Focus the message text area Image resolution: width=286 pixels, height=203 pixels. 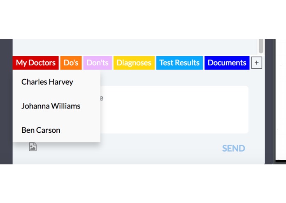pos(174,110)
